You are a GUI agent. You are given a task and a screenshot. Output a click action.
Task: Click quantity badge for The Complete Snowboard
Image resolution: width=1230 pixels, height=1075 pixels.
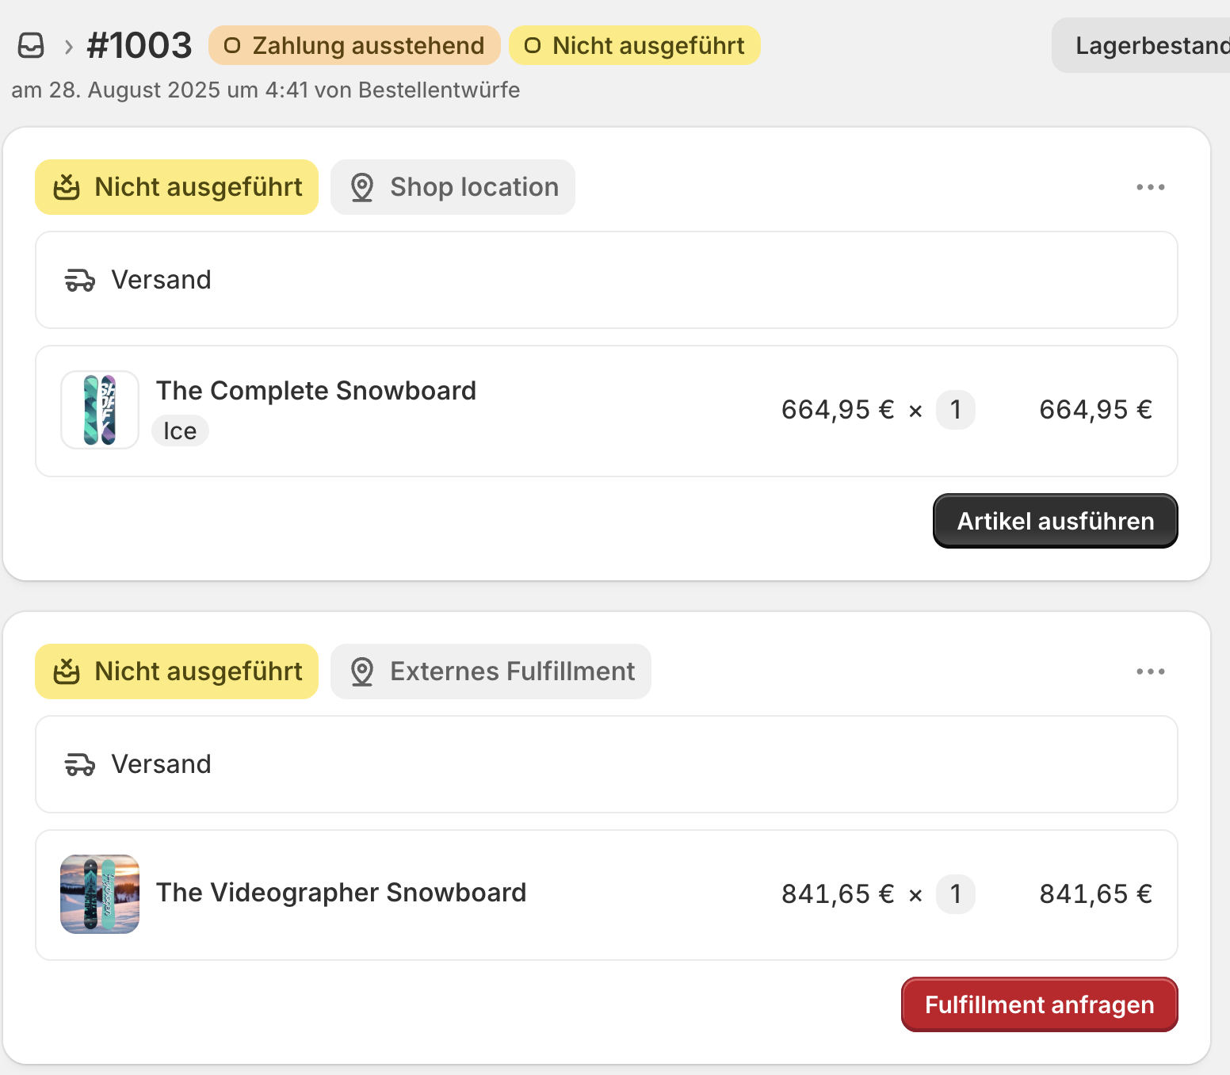[955, 410]
